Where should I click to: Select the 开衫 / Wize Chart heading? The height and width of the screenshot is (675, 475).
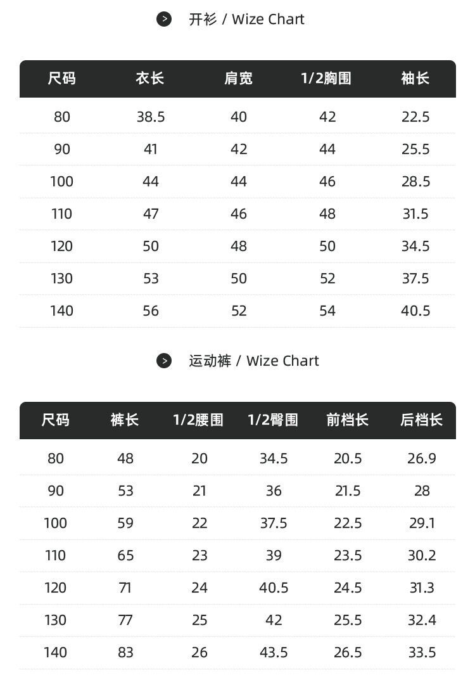(x=246, y=19)
